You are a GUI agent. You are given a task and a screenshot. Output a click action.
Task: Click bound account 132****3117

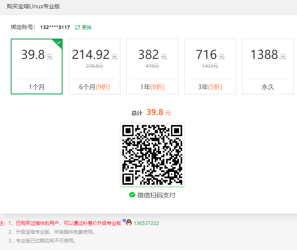pos(55,27)
